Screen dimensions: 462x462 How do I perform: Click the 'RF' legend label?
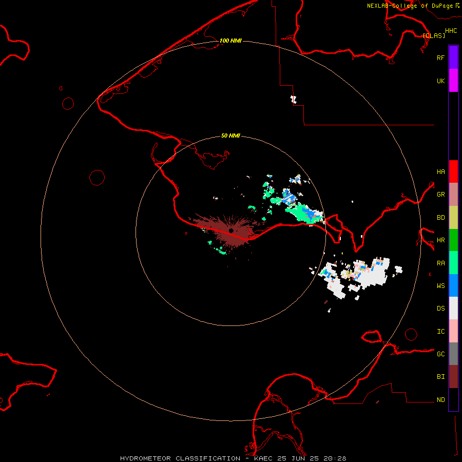coord(440,57)
